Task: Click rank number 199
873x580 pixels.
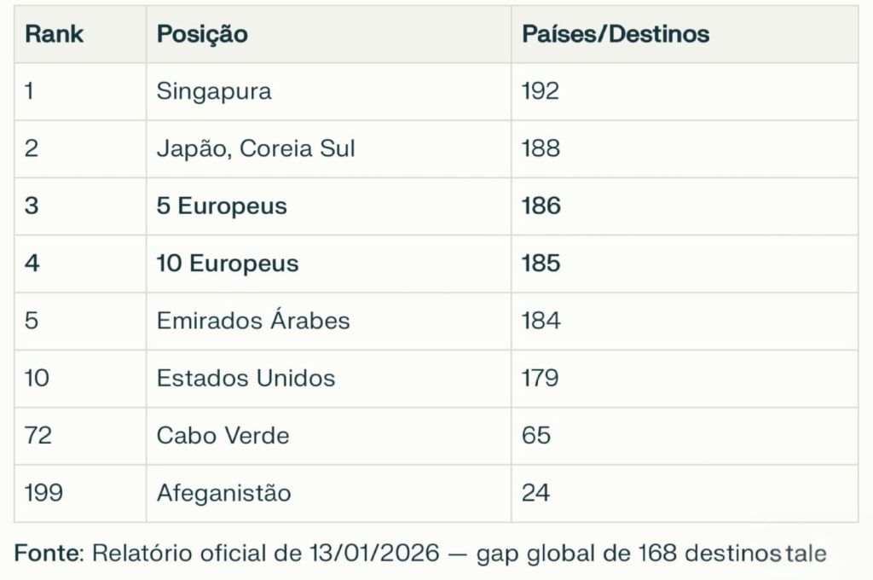Action: pos(43,493)
